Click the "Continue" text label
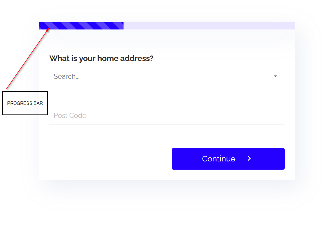The height and width of the screenshot is (231, 322). (x=219, y=159)
